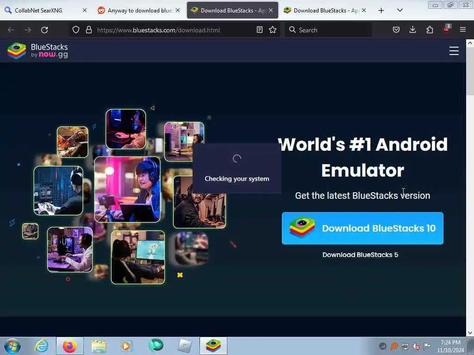Open the Windows Start menu

pyautogui.click(x=12, y=346)
